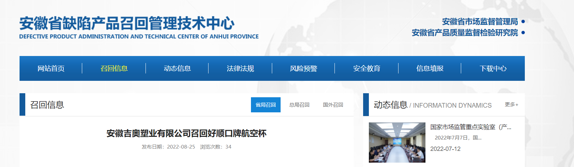Screen dimensions: 574x167
Task: Open 安全教育 in the navigation bar
Action: (366, 68)
